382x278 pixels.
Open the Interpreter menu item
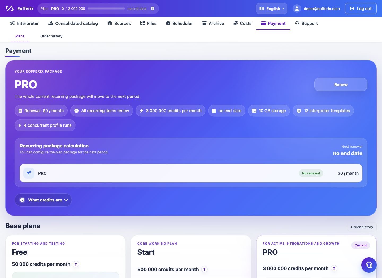tap(24, 23)
